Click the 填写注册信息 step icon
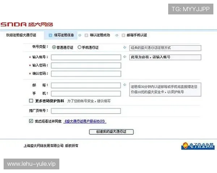The height and width of the screenshot is (173, 217). click(x=50, y=35)
